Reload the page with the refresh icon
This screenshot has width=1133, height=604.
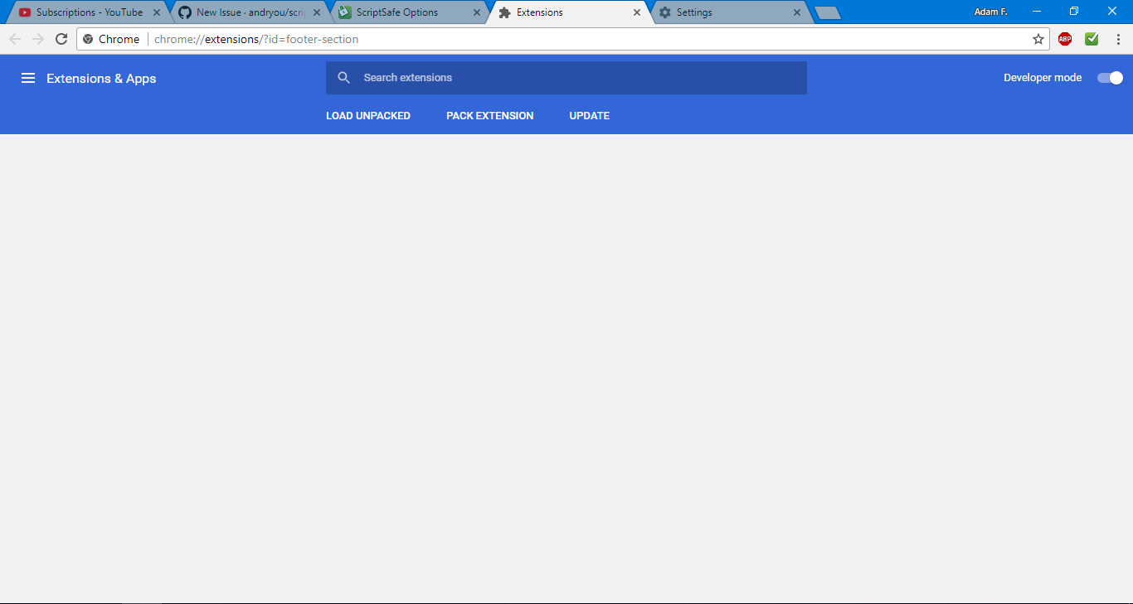pos(61,39)
